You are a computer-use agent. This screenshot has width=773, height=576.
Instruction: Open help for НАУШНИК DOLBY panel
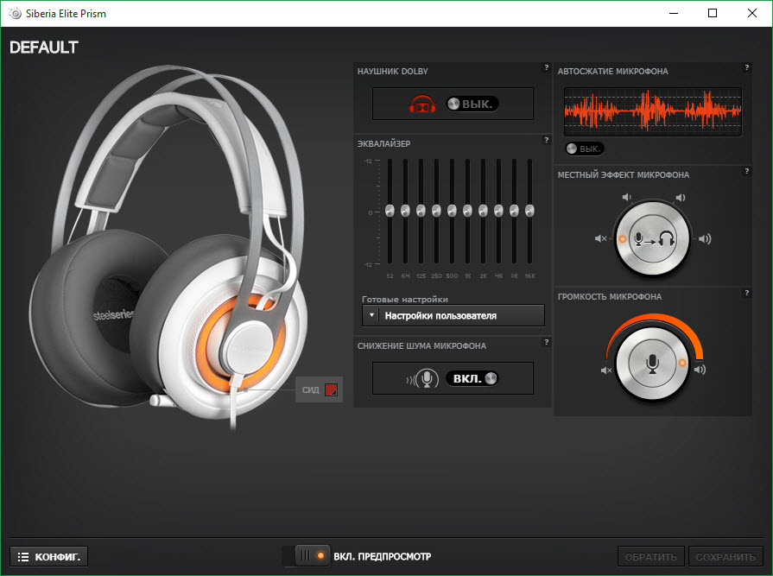546,67
